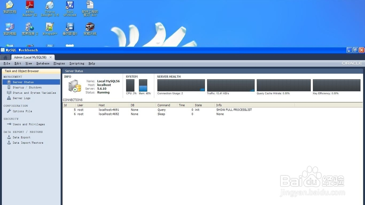The height and width of the screenshot is (205, 365).
Task: Select Server Status in the Management section
Action: 31,82
